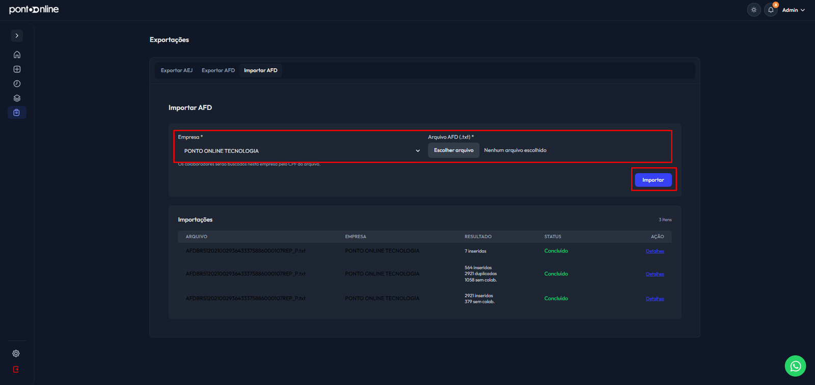The image size is (815, 385).
Task: Select the Importar AFD tab
Action: pyautogui.click(x=261, y=70)
